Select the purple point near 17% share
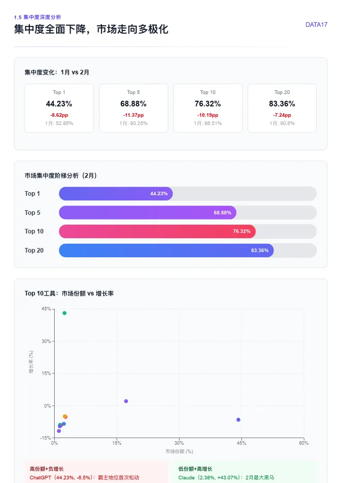The height and width of the screenshot is (483, 341). [x=126, y=401]
